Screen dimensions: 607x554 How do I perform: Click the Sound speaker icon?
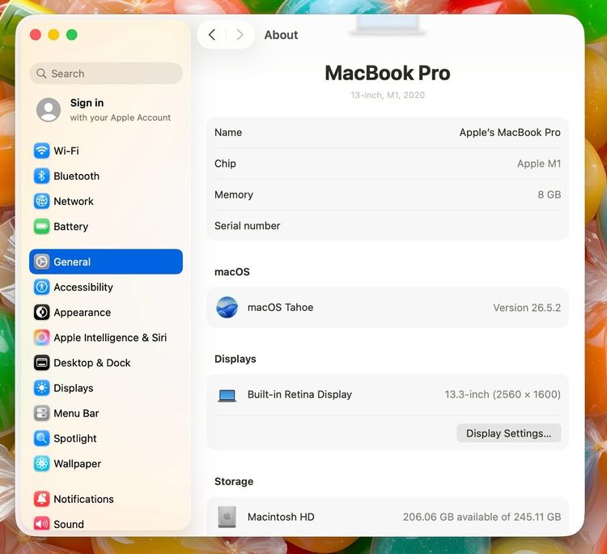(41, 524)
